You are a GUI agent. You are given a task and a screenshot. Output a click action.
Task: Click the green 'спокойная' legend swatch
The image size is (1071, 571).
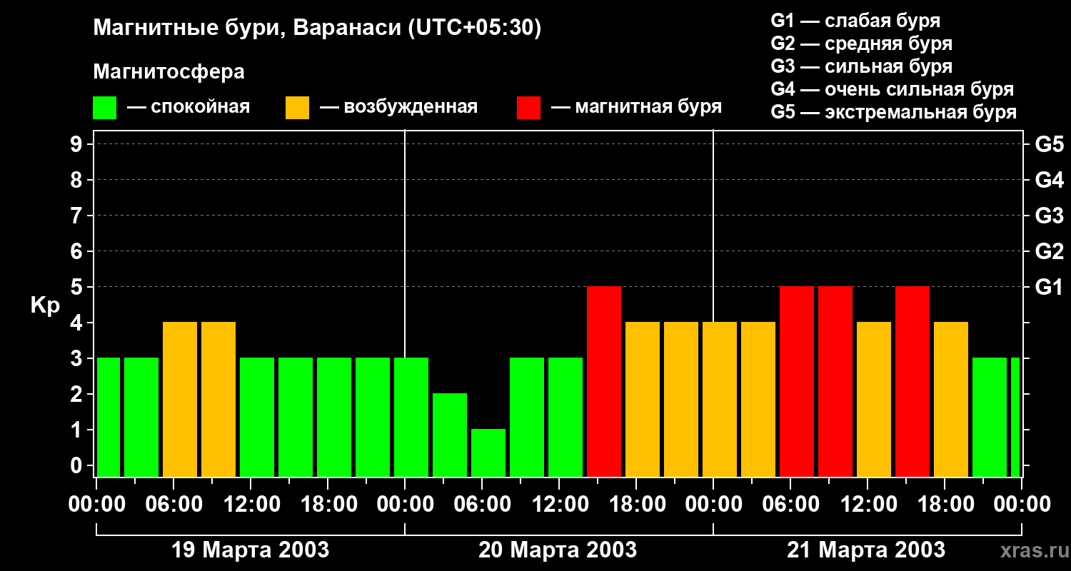point(105,108)
